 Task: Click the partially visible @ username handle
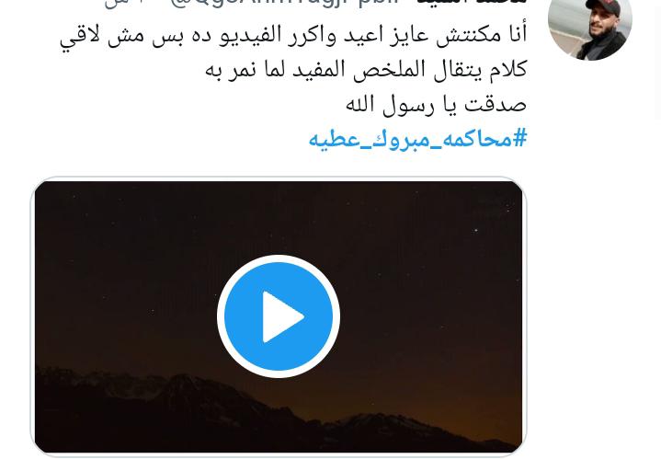[x=285, y=2]
